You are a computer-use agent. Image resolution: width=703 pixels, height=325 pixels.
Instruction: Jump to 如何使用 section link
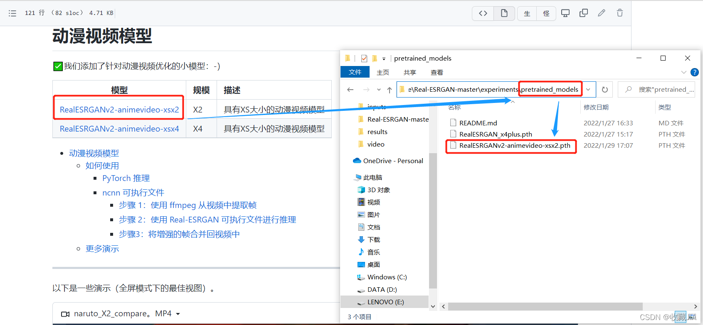click(x=102, y=166)
